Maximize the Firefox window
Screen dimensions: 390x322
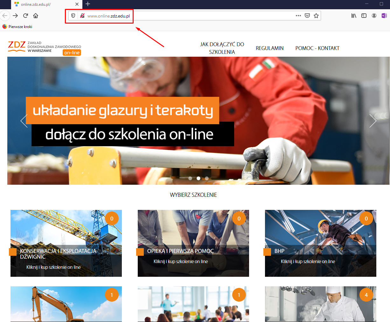tap(381, 4)
